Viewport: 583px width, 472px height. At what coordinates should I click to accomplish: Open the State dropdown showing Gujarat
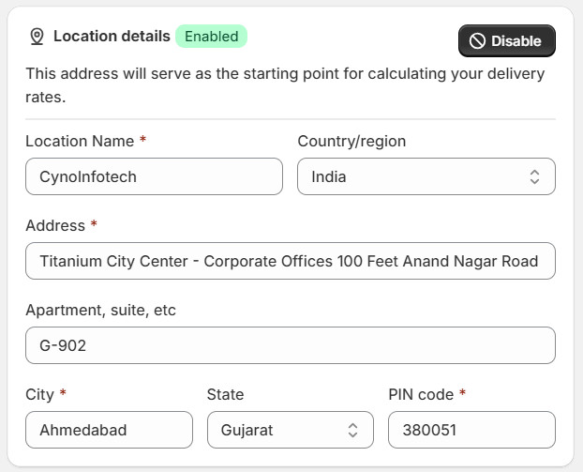[x=290, y=430]
